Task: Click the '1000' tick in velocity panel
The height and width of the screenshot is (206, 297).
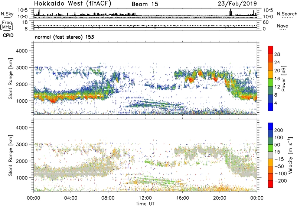Action: point(22,178)
